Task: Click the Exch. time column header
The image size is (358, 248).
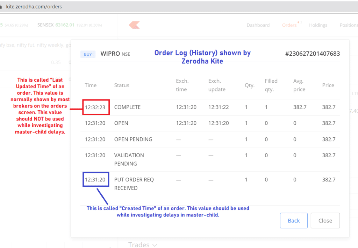Action: click(182, 85)
